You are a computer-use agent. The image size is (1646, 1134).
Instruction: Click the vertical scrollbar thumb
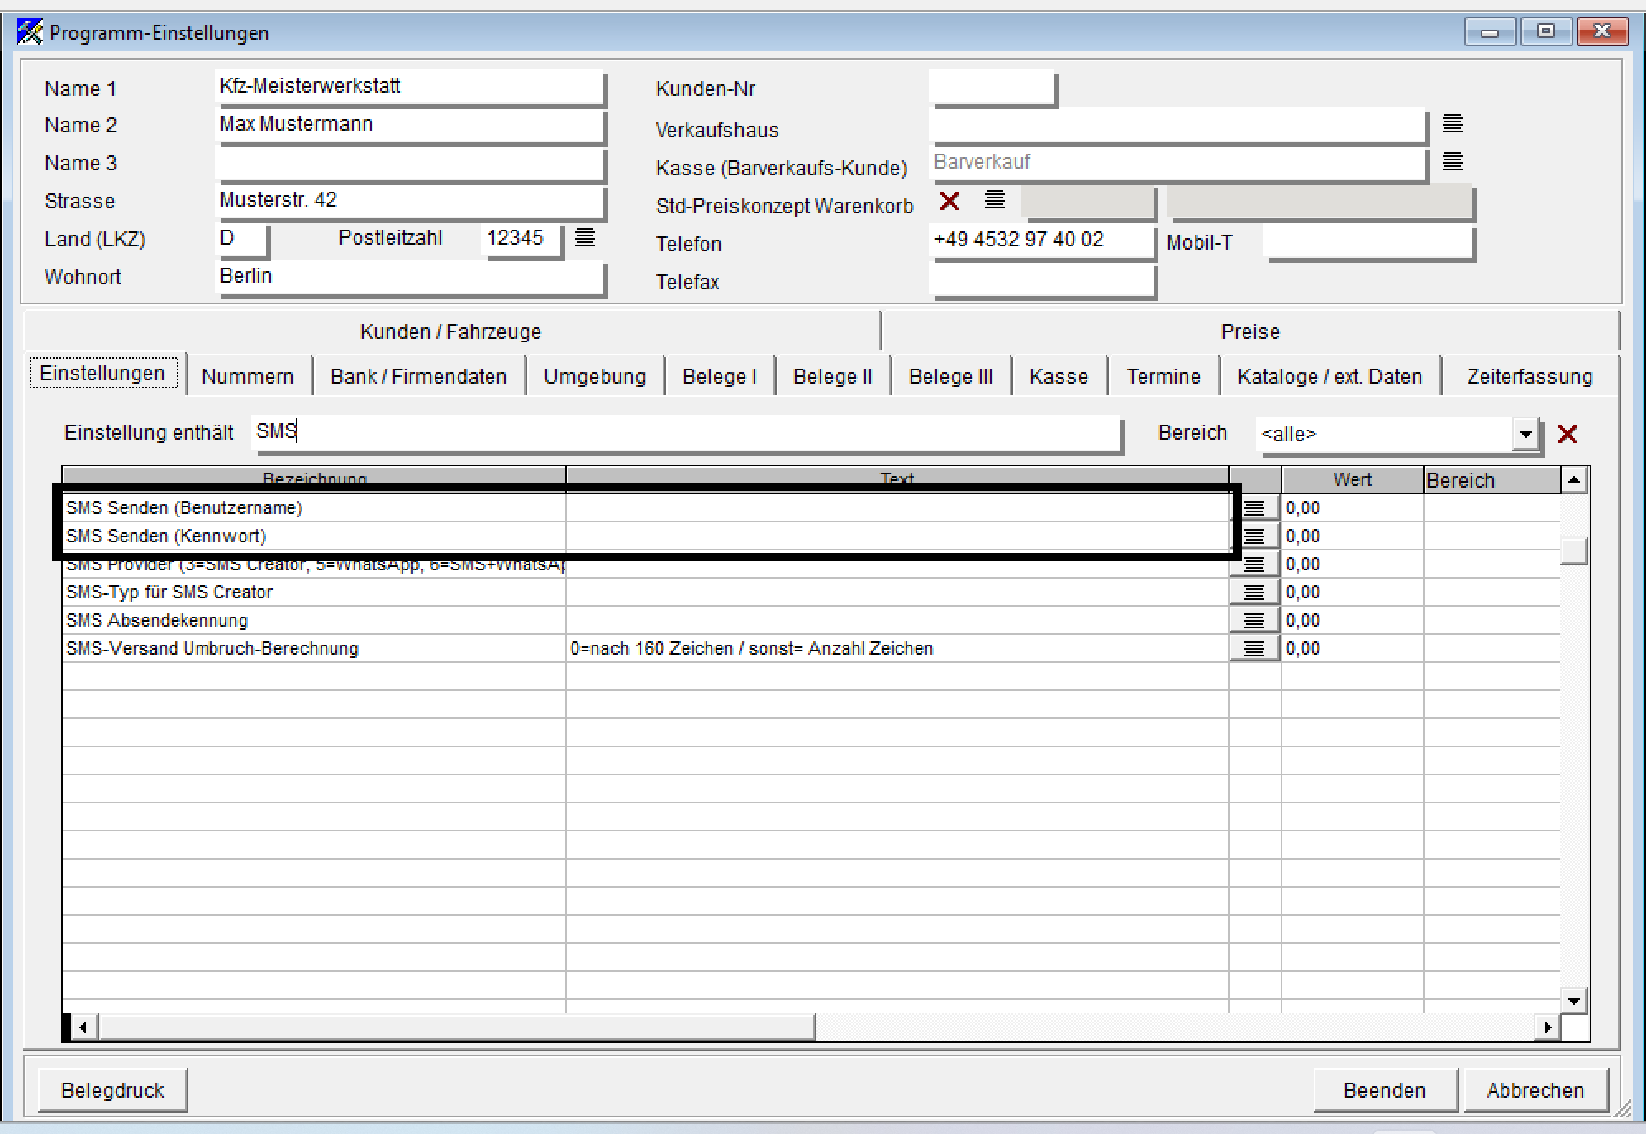(1574, 552)
